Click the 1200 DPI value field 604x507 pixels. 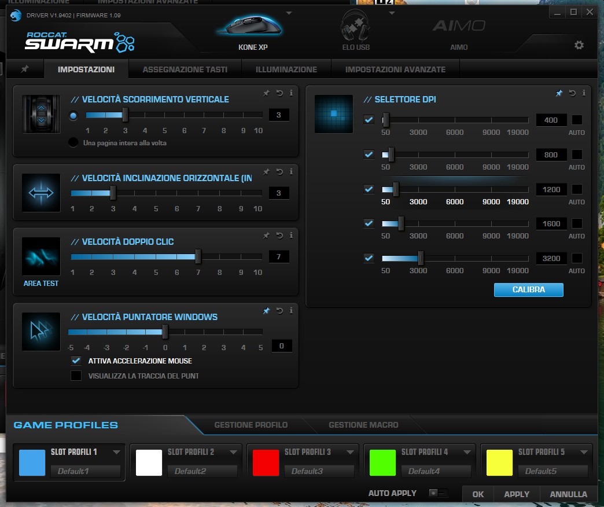point(551,189)
